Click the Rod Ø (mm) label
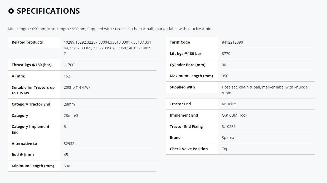This screenshot has height=183, width=327. (x=23, y=155)
